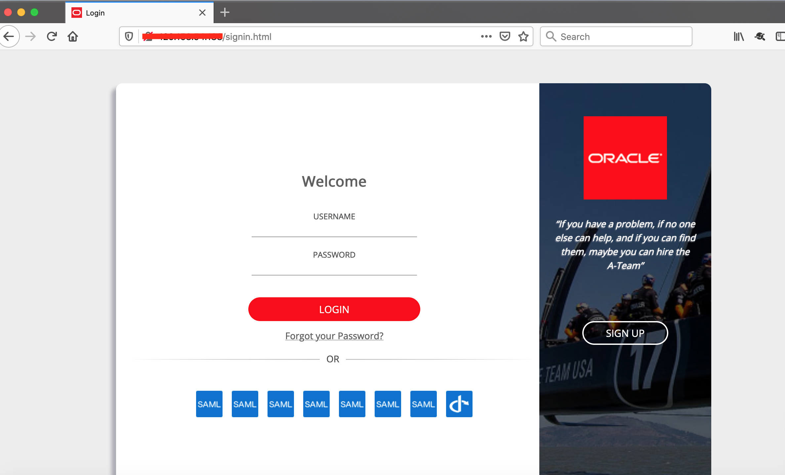Reload the current signin page
This screenshot has height=475, width=785.
[x=52, y=36]
